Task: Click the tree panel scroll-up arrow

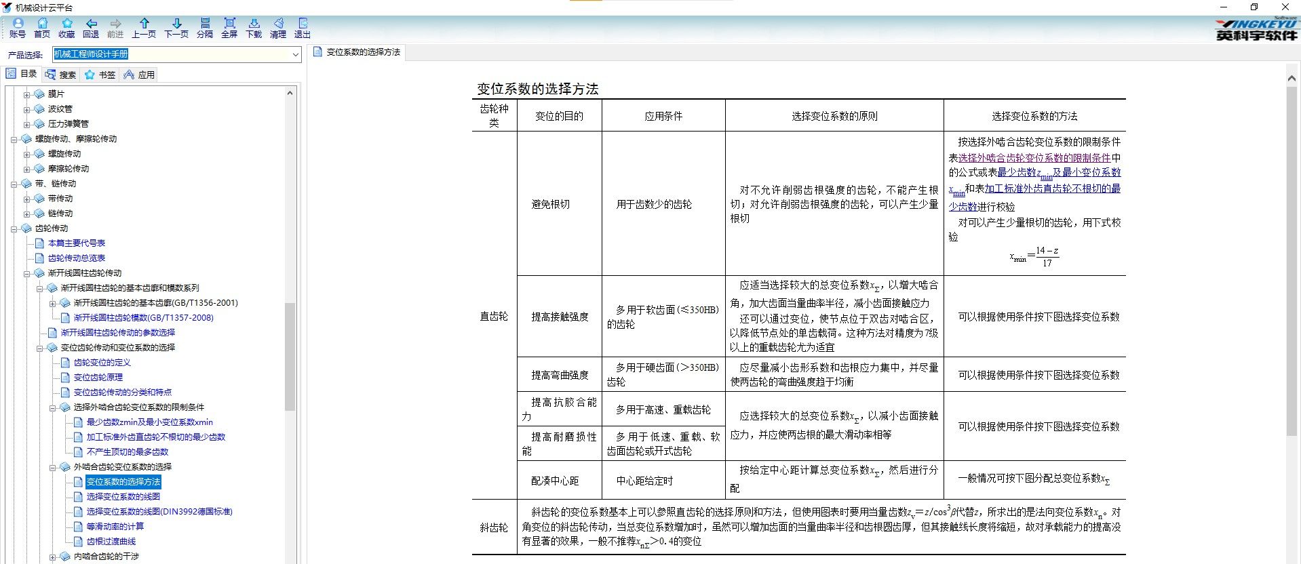Action: [290, 93]
